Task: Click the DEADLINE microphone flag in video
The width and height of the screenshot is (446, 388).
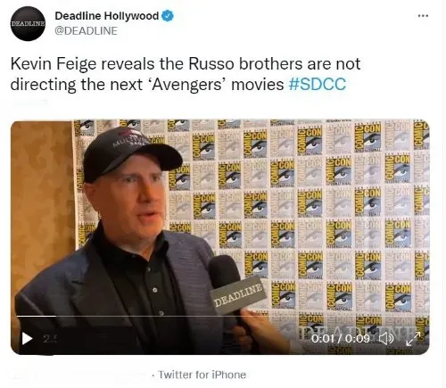Action: (238, 295)
